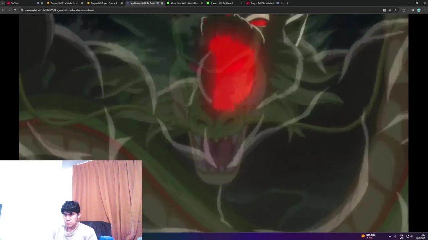Open the media controls icon in toolbar
Image resolution: width=428 pixels, height=240 pixels.
click(413, 10)
